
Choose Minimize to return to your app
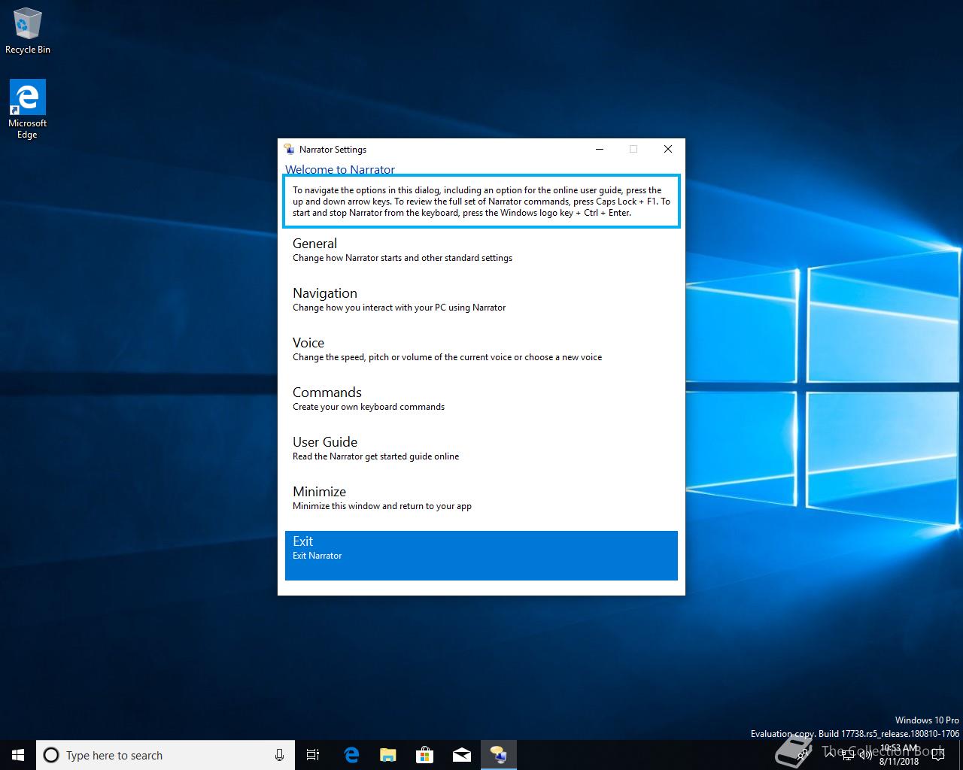click(x=481, y=498)
